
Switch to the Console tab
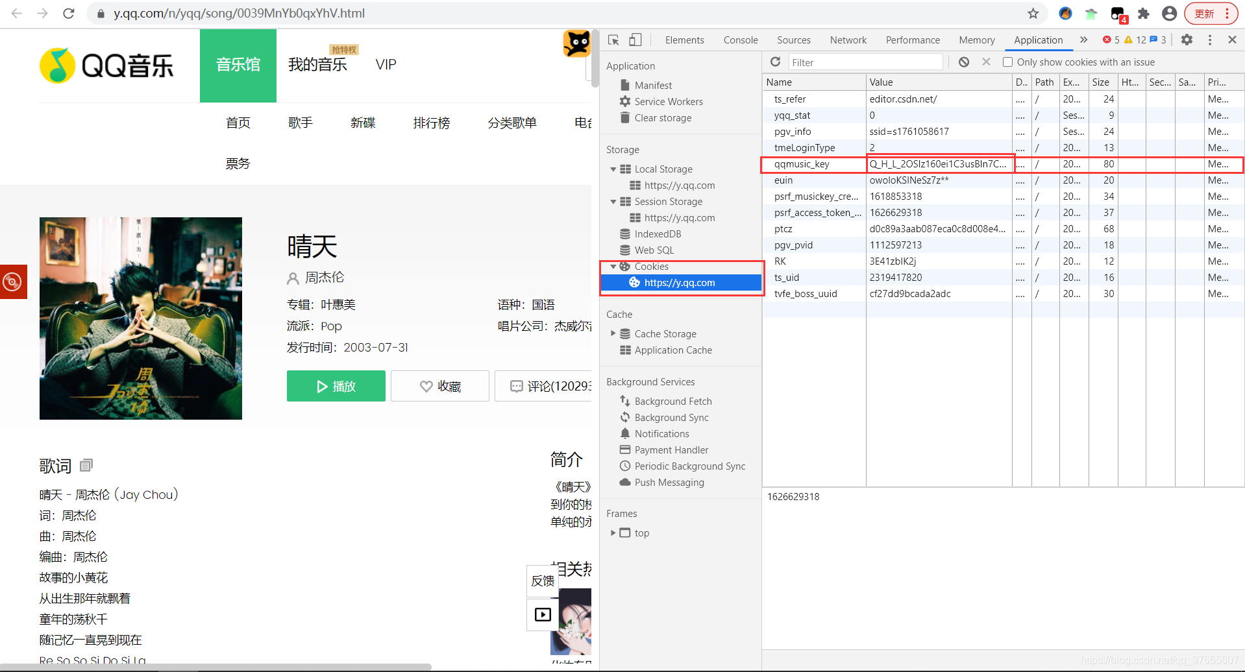tap(741, 40)
